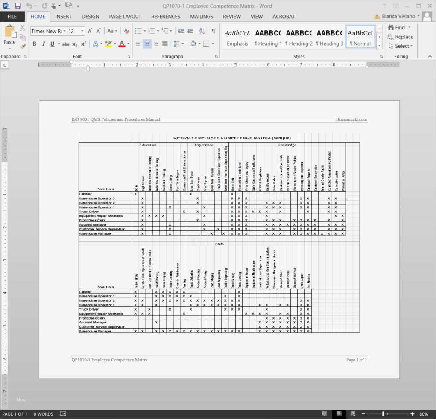
Task: Click the 80% zoom level
Action: pos(424,414)
